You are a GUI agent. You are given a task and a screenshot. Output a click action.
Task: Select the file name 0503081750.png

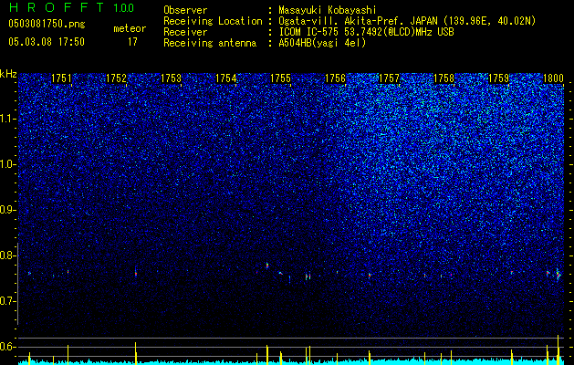tap(47, 24)
